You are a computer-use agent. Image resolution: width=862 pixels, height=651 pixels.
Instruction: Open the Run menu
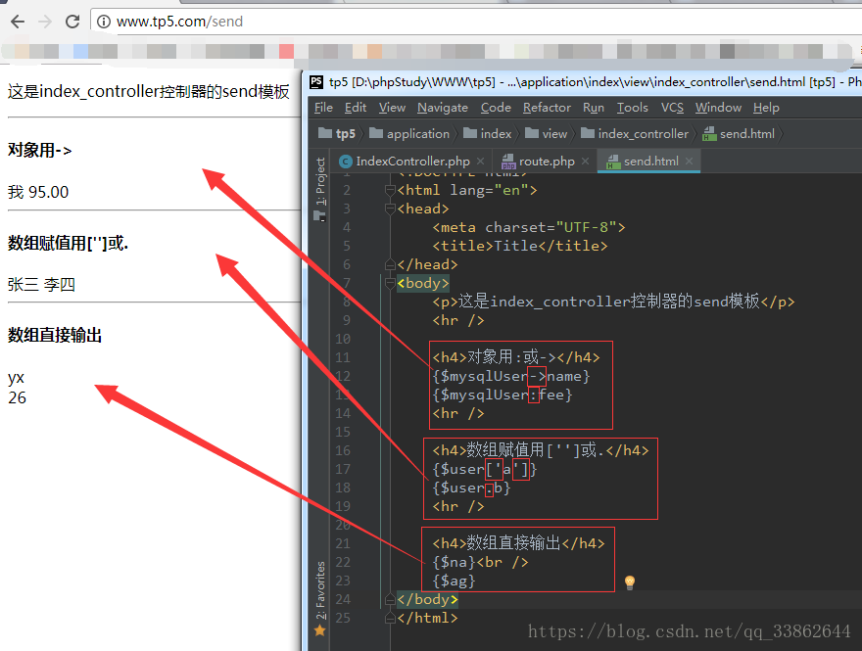594,108
